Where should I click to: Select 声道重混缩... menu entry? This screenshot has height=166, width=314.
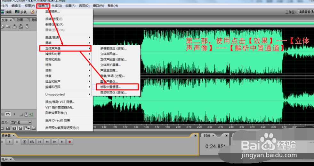point(116,70)
